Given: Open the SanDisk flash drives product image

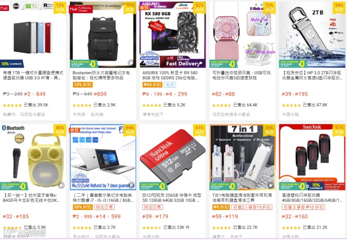Looking at the screenshot, I should click(312, 157).
